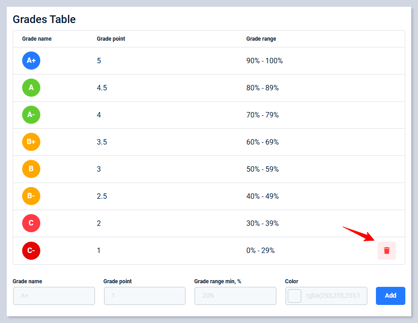This screenshot has height=323, width=418.
Task: Click the green A grade badge
Action: click(31, 88)
